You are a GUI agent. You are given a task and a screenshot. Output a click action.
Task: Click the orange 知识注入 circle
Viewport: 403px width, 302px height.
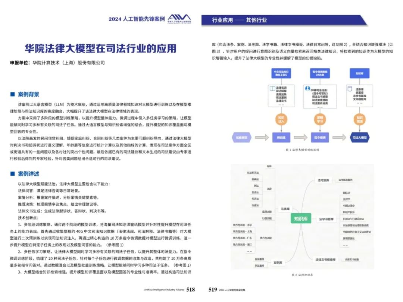tap(281, 120)
